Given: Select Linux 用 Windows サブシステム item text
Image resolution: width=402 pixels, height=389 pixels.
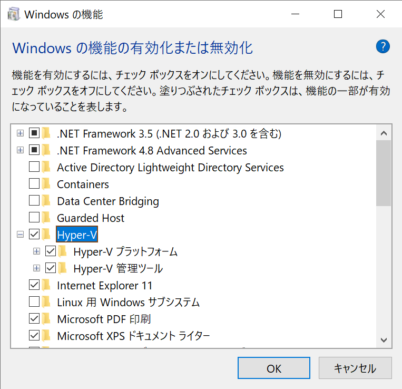Looking at the screenshot, I should (x=128, y=302).
